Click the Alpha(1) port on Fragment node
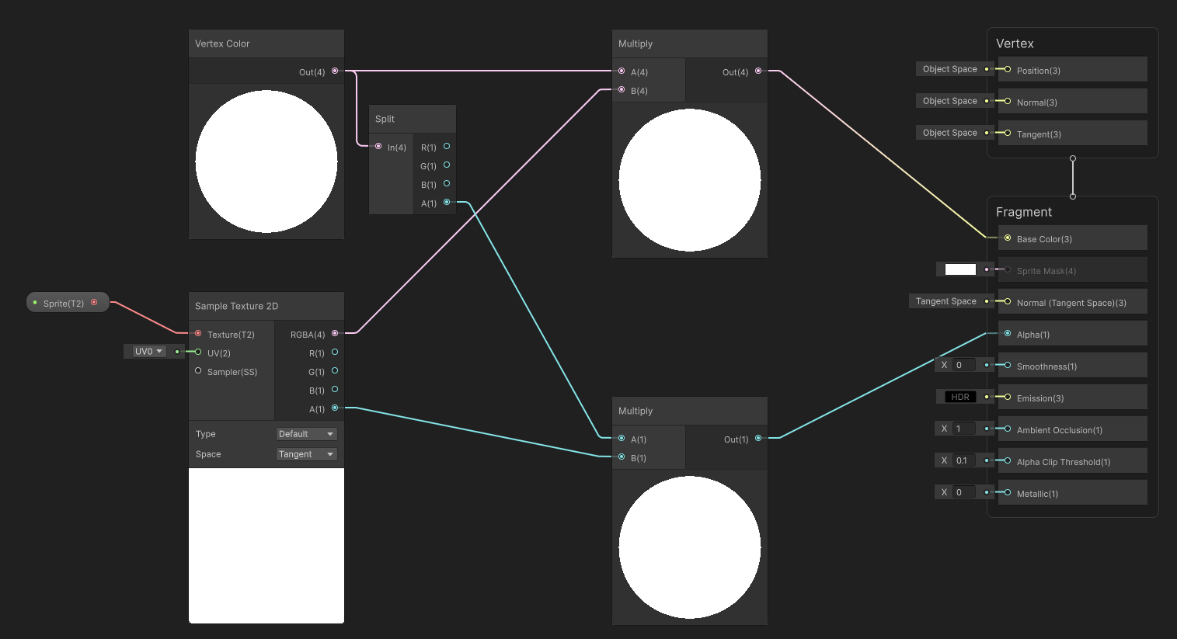This screenshot has height=639, width=1177. 1008,334
